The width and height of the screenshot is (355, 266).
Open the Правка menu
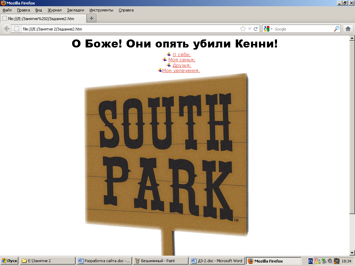(x=23, y=10)
